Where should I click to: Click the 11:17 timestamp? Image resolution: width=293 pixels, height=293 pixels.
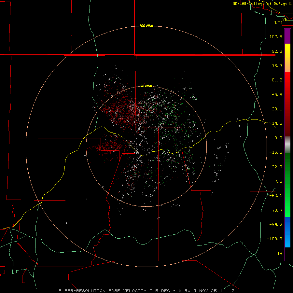point(227,291)
